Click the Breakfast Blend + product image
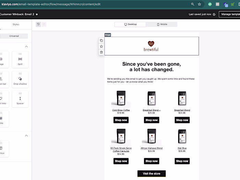 pos(152,99)
